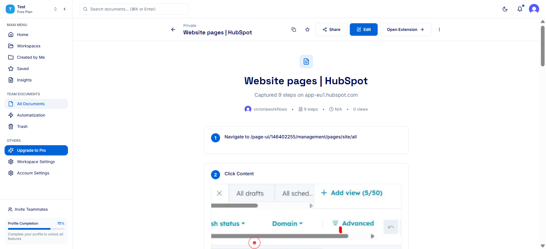Open Insights page
The width and height of the screenshot is (546, 249).
[x=36, y=80]
